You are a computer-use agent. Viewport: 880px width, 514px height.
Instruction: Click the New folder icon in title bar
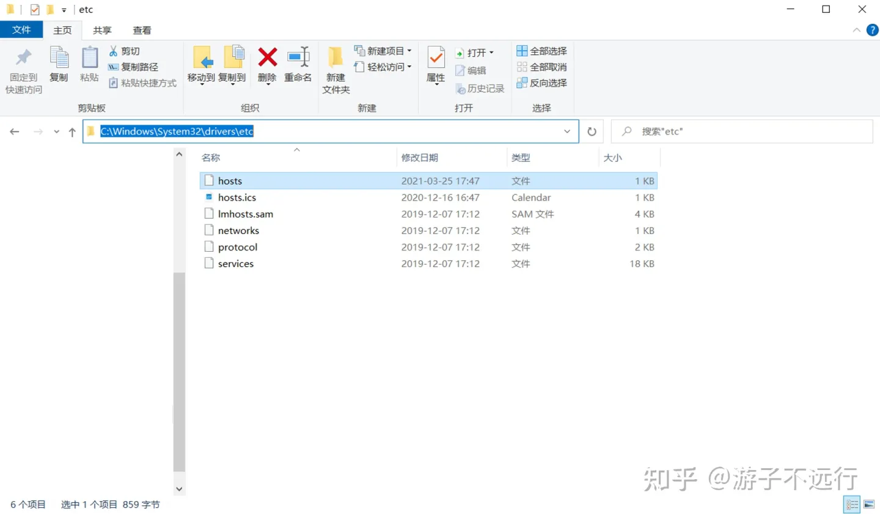pyautogui.click(x=50, y=10)
